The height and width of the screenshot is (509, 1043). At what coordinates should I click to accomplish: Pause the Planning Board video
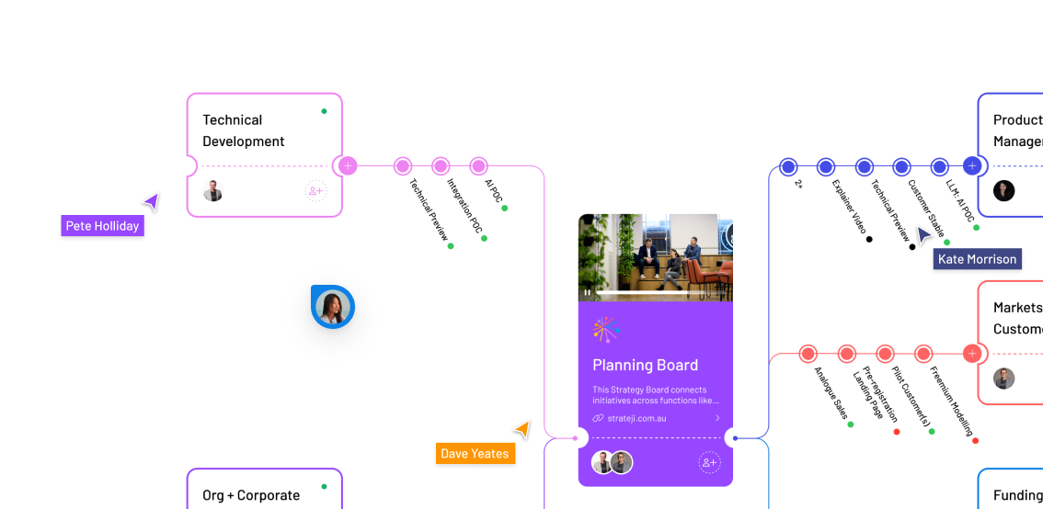[x=588, y=293]
